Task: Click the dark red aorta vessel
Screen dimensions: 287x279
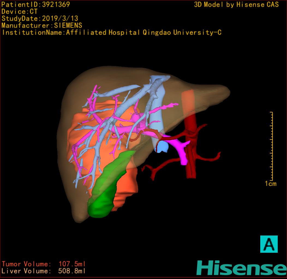Action: click(x=190, y=164)
